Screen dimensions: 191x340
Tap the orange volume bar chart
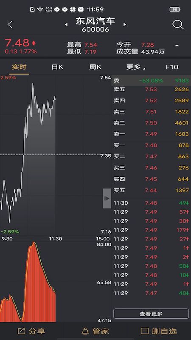coord(28,282)
